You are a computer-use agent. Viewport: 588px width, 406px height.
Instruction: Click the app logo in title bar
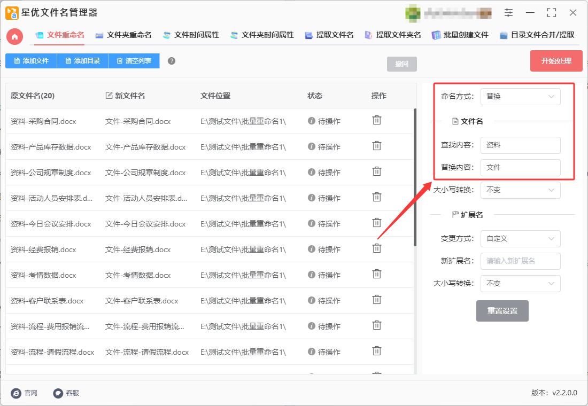(x=12, y=13)
